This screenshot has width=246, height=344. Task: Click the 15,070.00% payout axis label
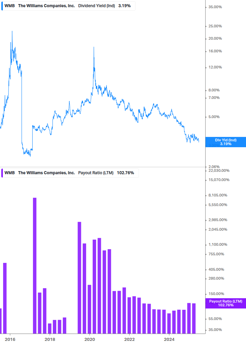219,180
